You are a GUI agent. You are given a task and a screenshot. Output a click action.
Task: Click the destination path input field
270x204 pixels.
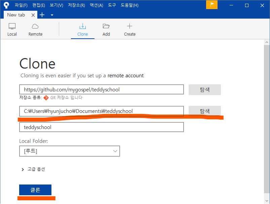click(x=102, y=111)
